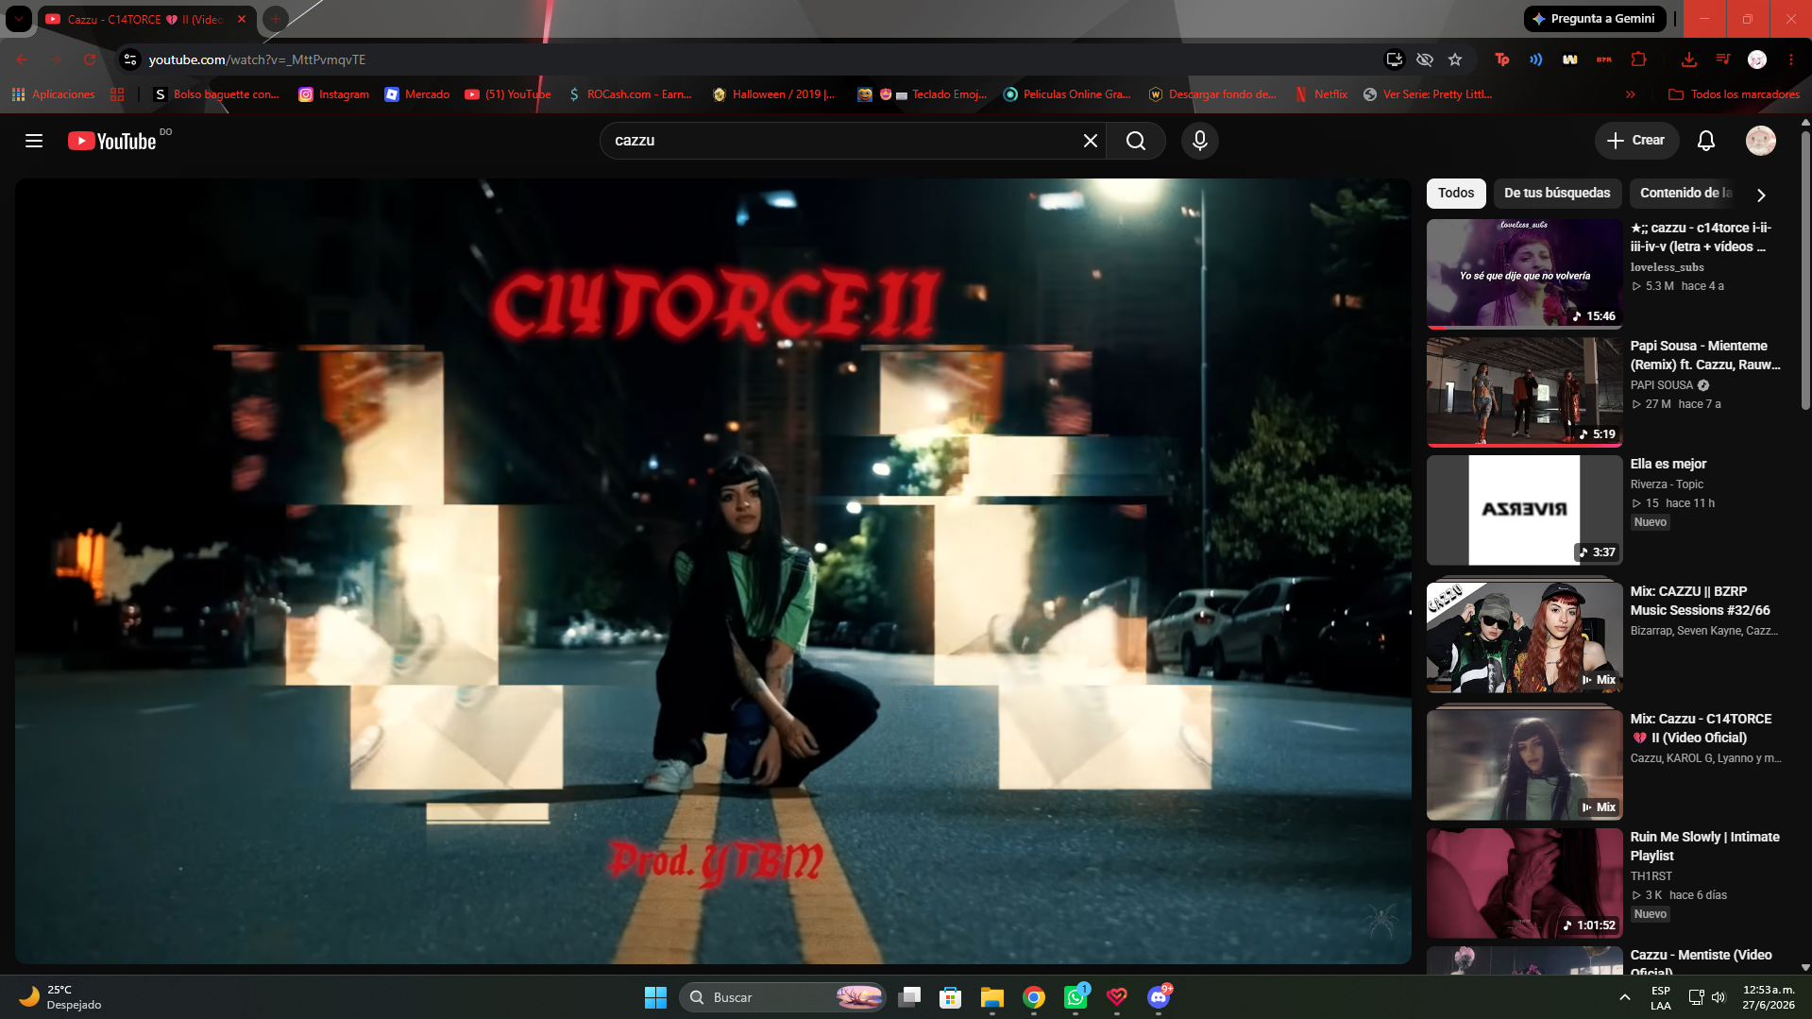Clear the search box text
The width and height of the screenshot is (1812, 1019).
tap(1090, 141)
